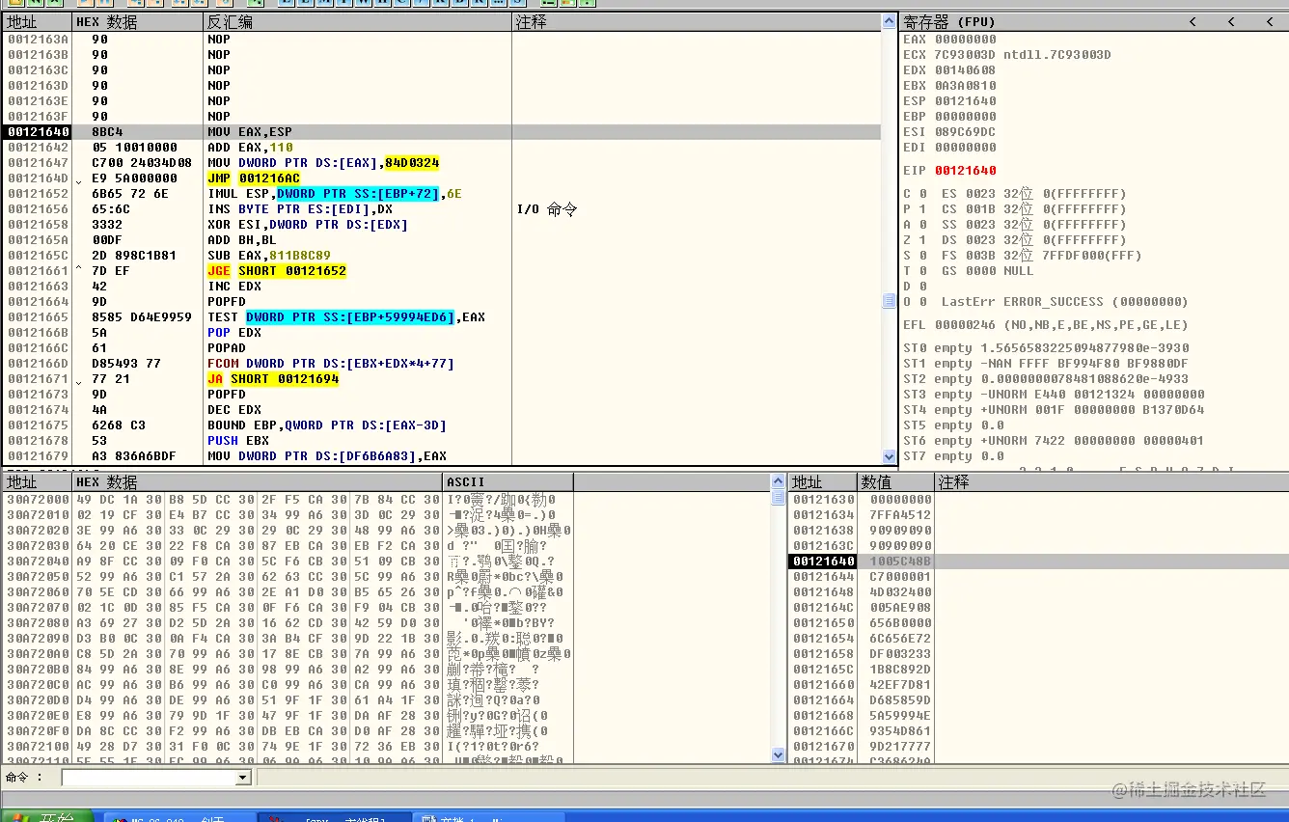This screenshot has height=822, width=1289.
Task: Click the disassembly pane scroll-down arrow
Action: pos(890,456)
